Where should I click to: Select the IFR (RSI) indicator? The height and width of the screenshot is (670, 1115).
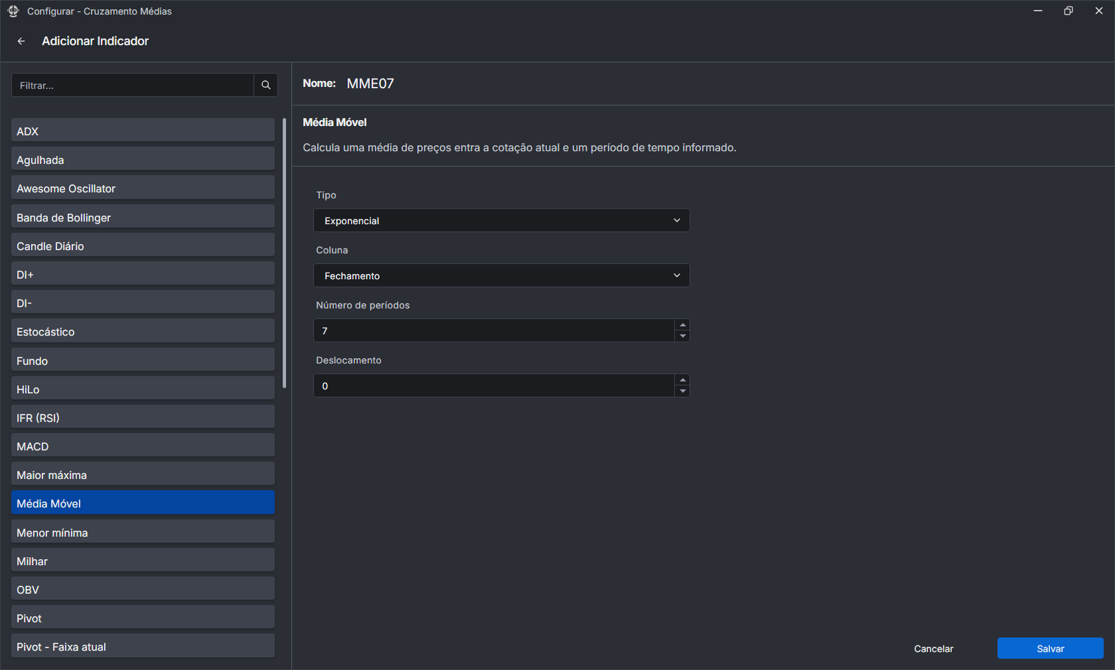pyautogui.click(x=143, y=418)
